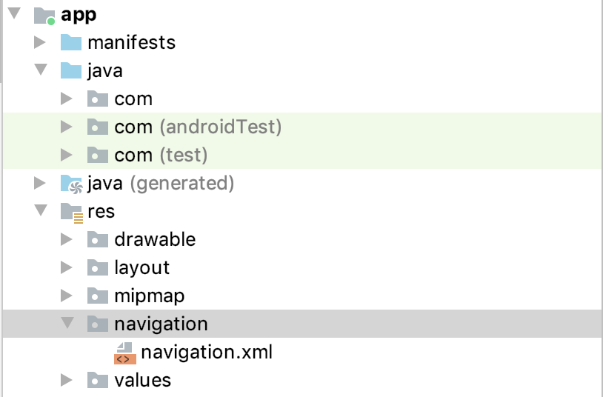Collapse the java folder arrow
Screen dimensions: 603x397
point(40,70)
